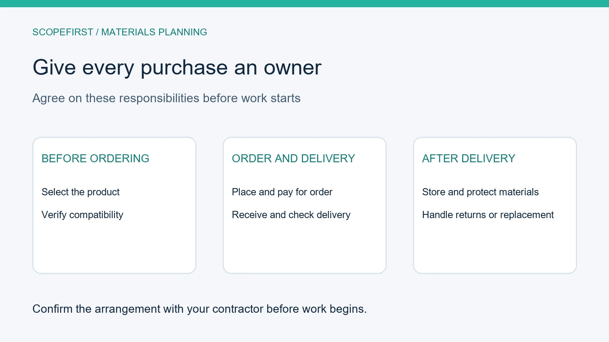
Task: Click the 'Verify compatibility' item
Action: [x=82, y=215]
